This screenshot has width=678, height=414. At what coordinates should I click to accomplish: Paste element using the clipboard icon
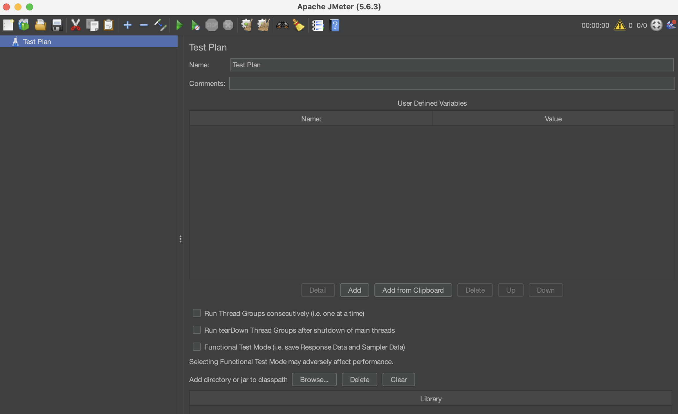(109, 25)
